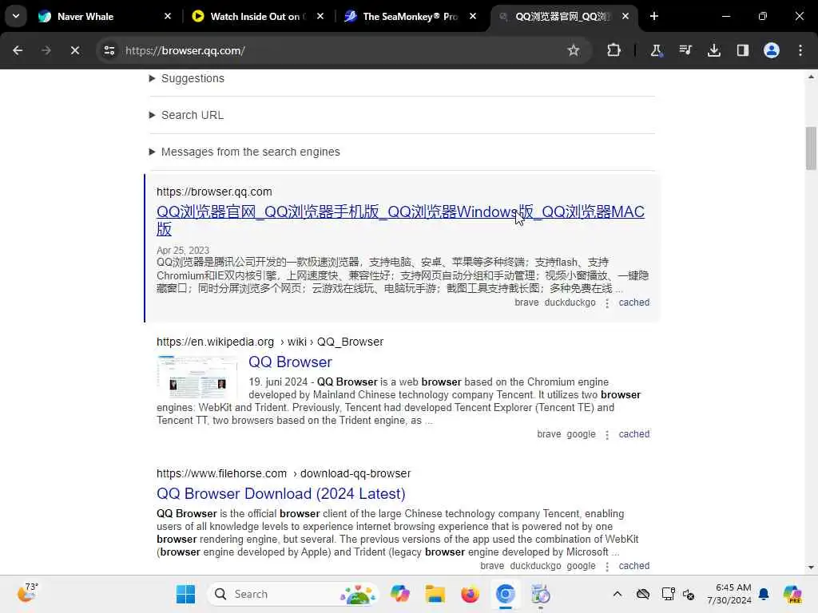Image resolution: width=818 pixels, height=613 pixels.
Task: Bookmark this page with star icon
Action: tap(574, 50)
